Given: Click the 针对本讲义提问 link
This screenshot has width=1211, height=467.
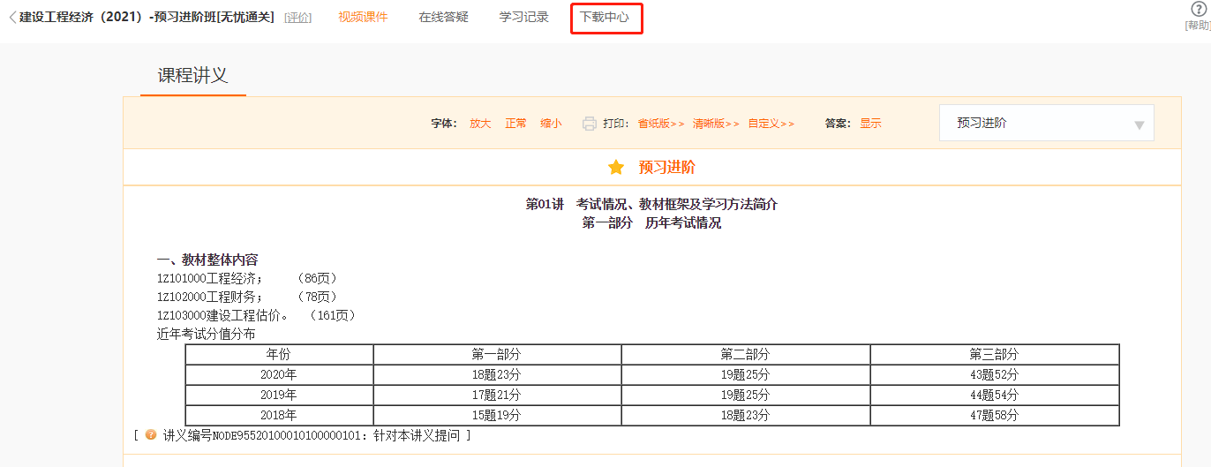Looking at the screenshot, I should (417, 435).
